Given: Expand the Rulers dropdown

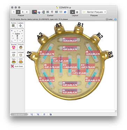Looking at the screenshot, I should [x=14, y=25].
